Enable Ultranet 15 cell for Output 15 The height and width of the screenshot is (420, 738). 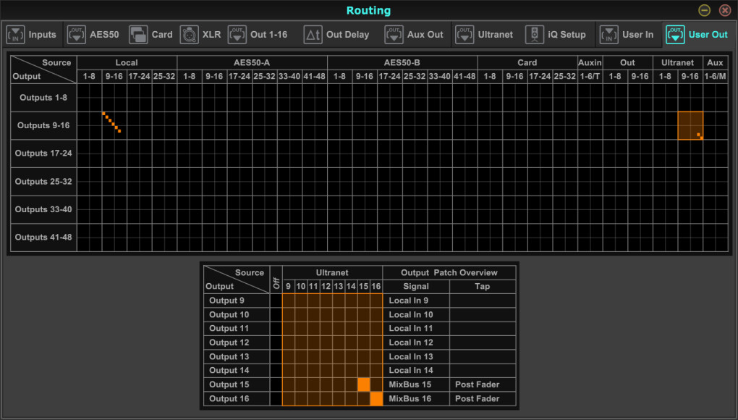(x=364, y=385)
